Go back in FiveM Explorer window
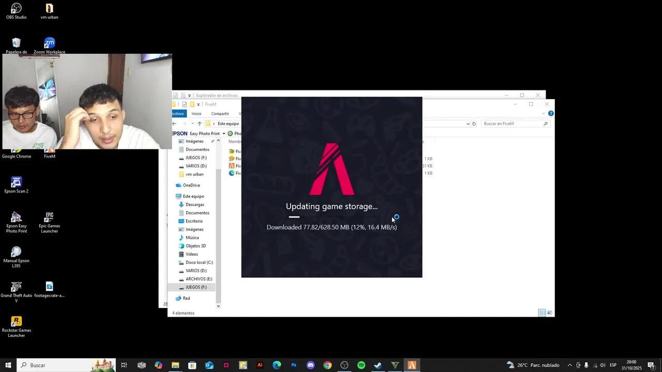662x372 pixels. [174, 124]
